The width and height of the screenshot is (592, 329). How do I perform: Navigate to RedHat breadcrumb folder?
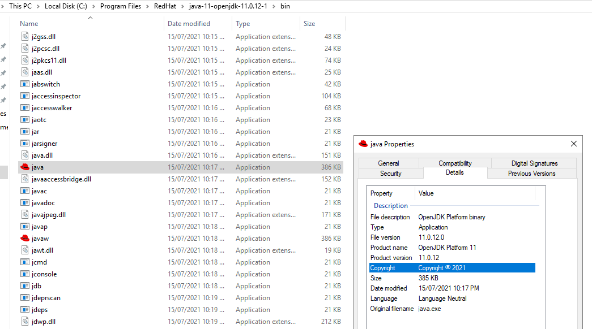(x=165, y=6)
